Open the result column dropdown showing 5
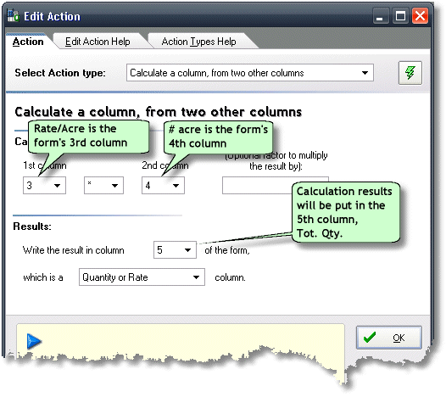 [x=175, y=250]
